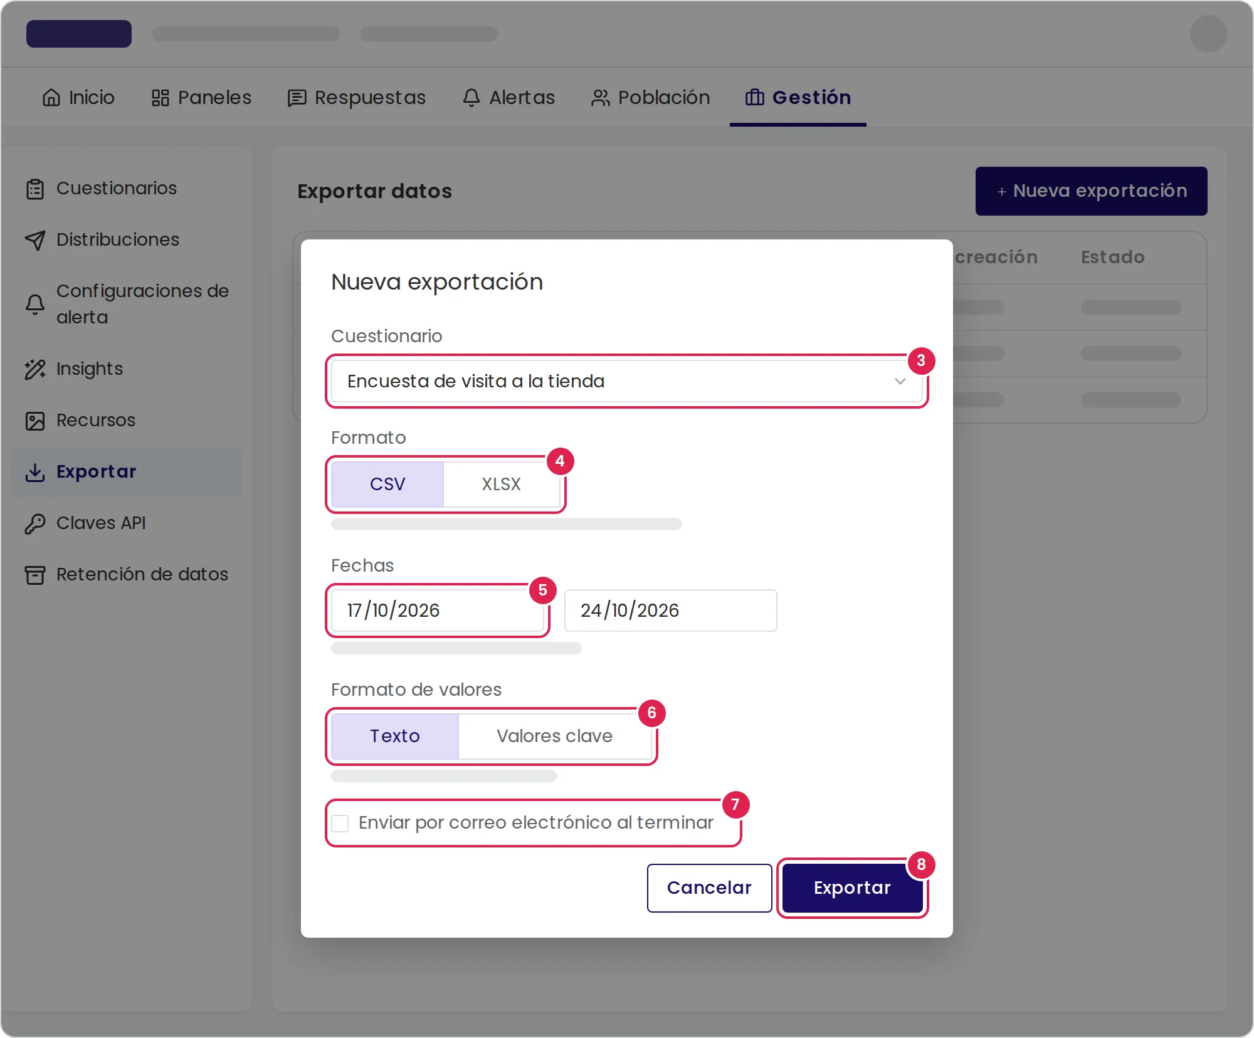Enable Enviar por correo electrónico checkbox
Viewport: 1254px width, 1038px height.
(340, 823)
